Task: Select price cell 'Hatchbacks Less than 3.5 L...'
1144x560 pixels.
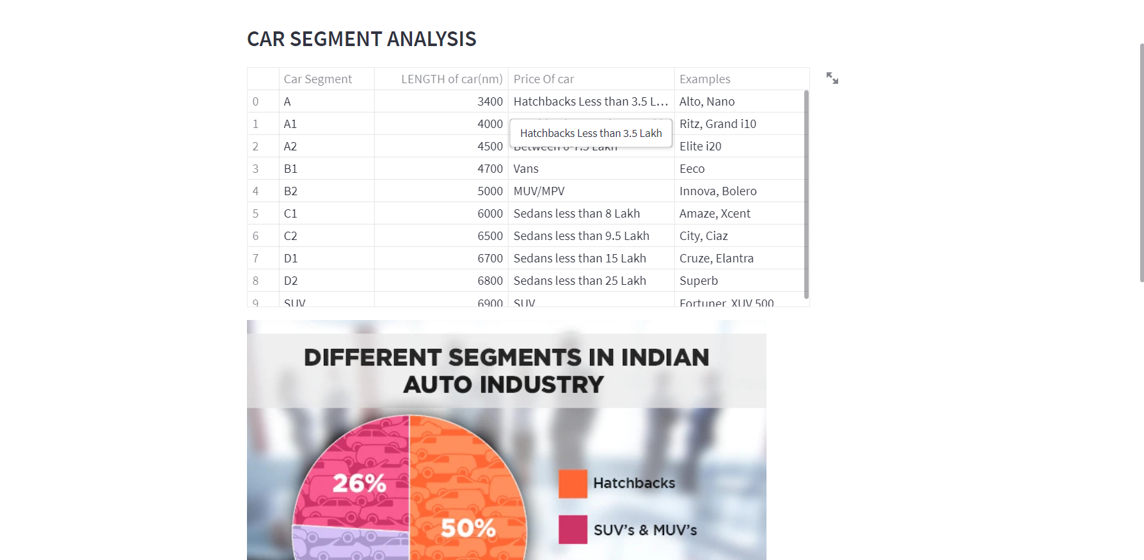Action: (591, 101)
